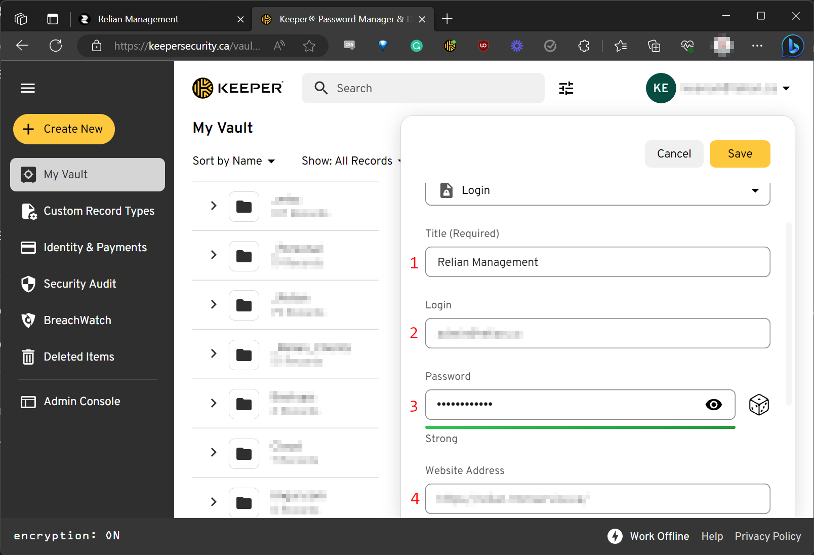Viewport: 814px width, 555px height.
Task: Open the hamburger menu in sidebar
Action: point(28,88)
